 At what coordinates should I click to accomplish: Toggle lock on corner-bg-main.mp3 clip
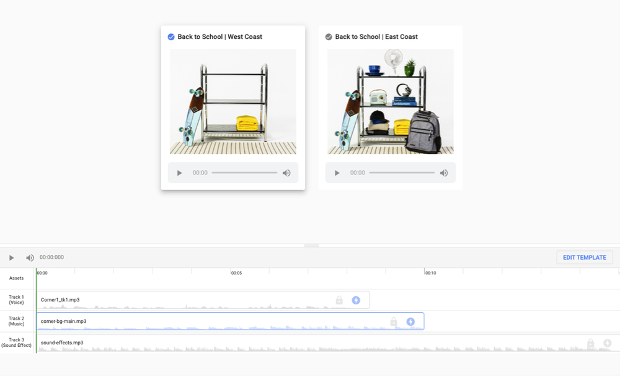[394, 322]
